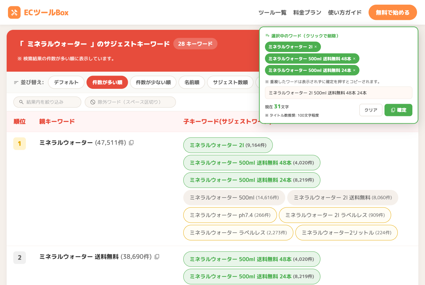Toggle rank 1's 500ml 送料無料 48本 chip
The height and width of the screenshot is (285, 425).
tap(252, 163)
